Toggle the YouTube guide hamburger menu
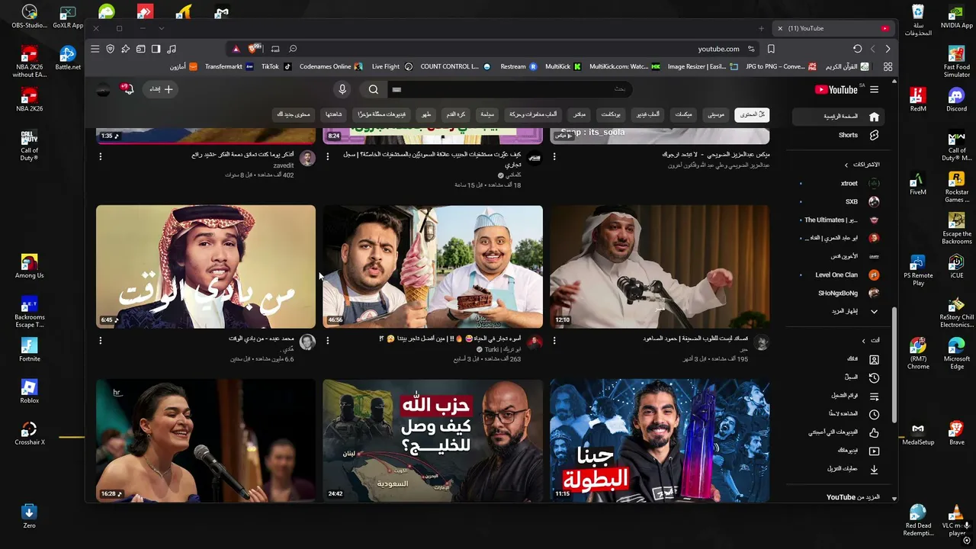This screenshot has height=549, width=976. (x=874, y=89)
